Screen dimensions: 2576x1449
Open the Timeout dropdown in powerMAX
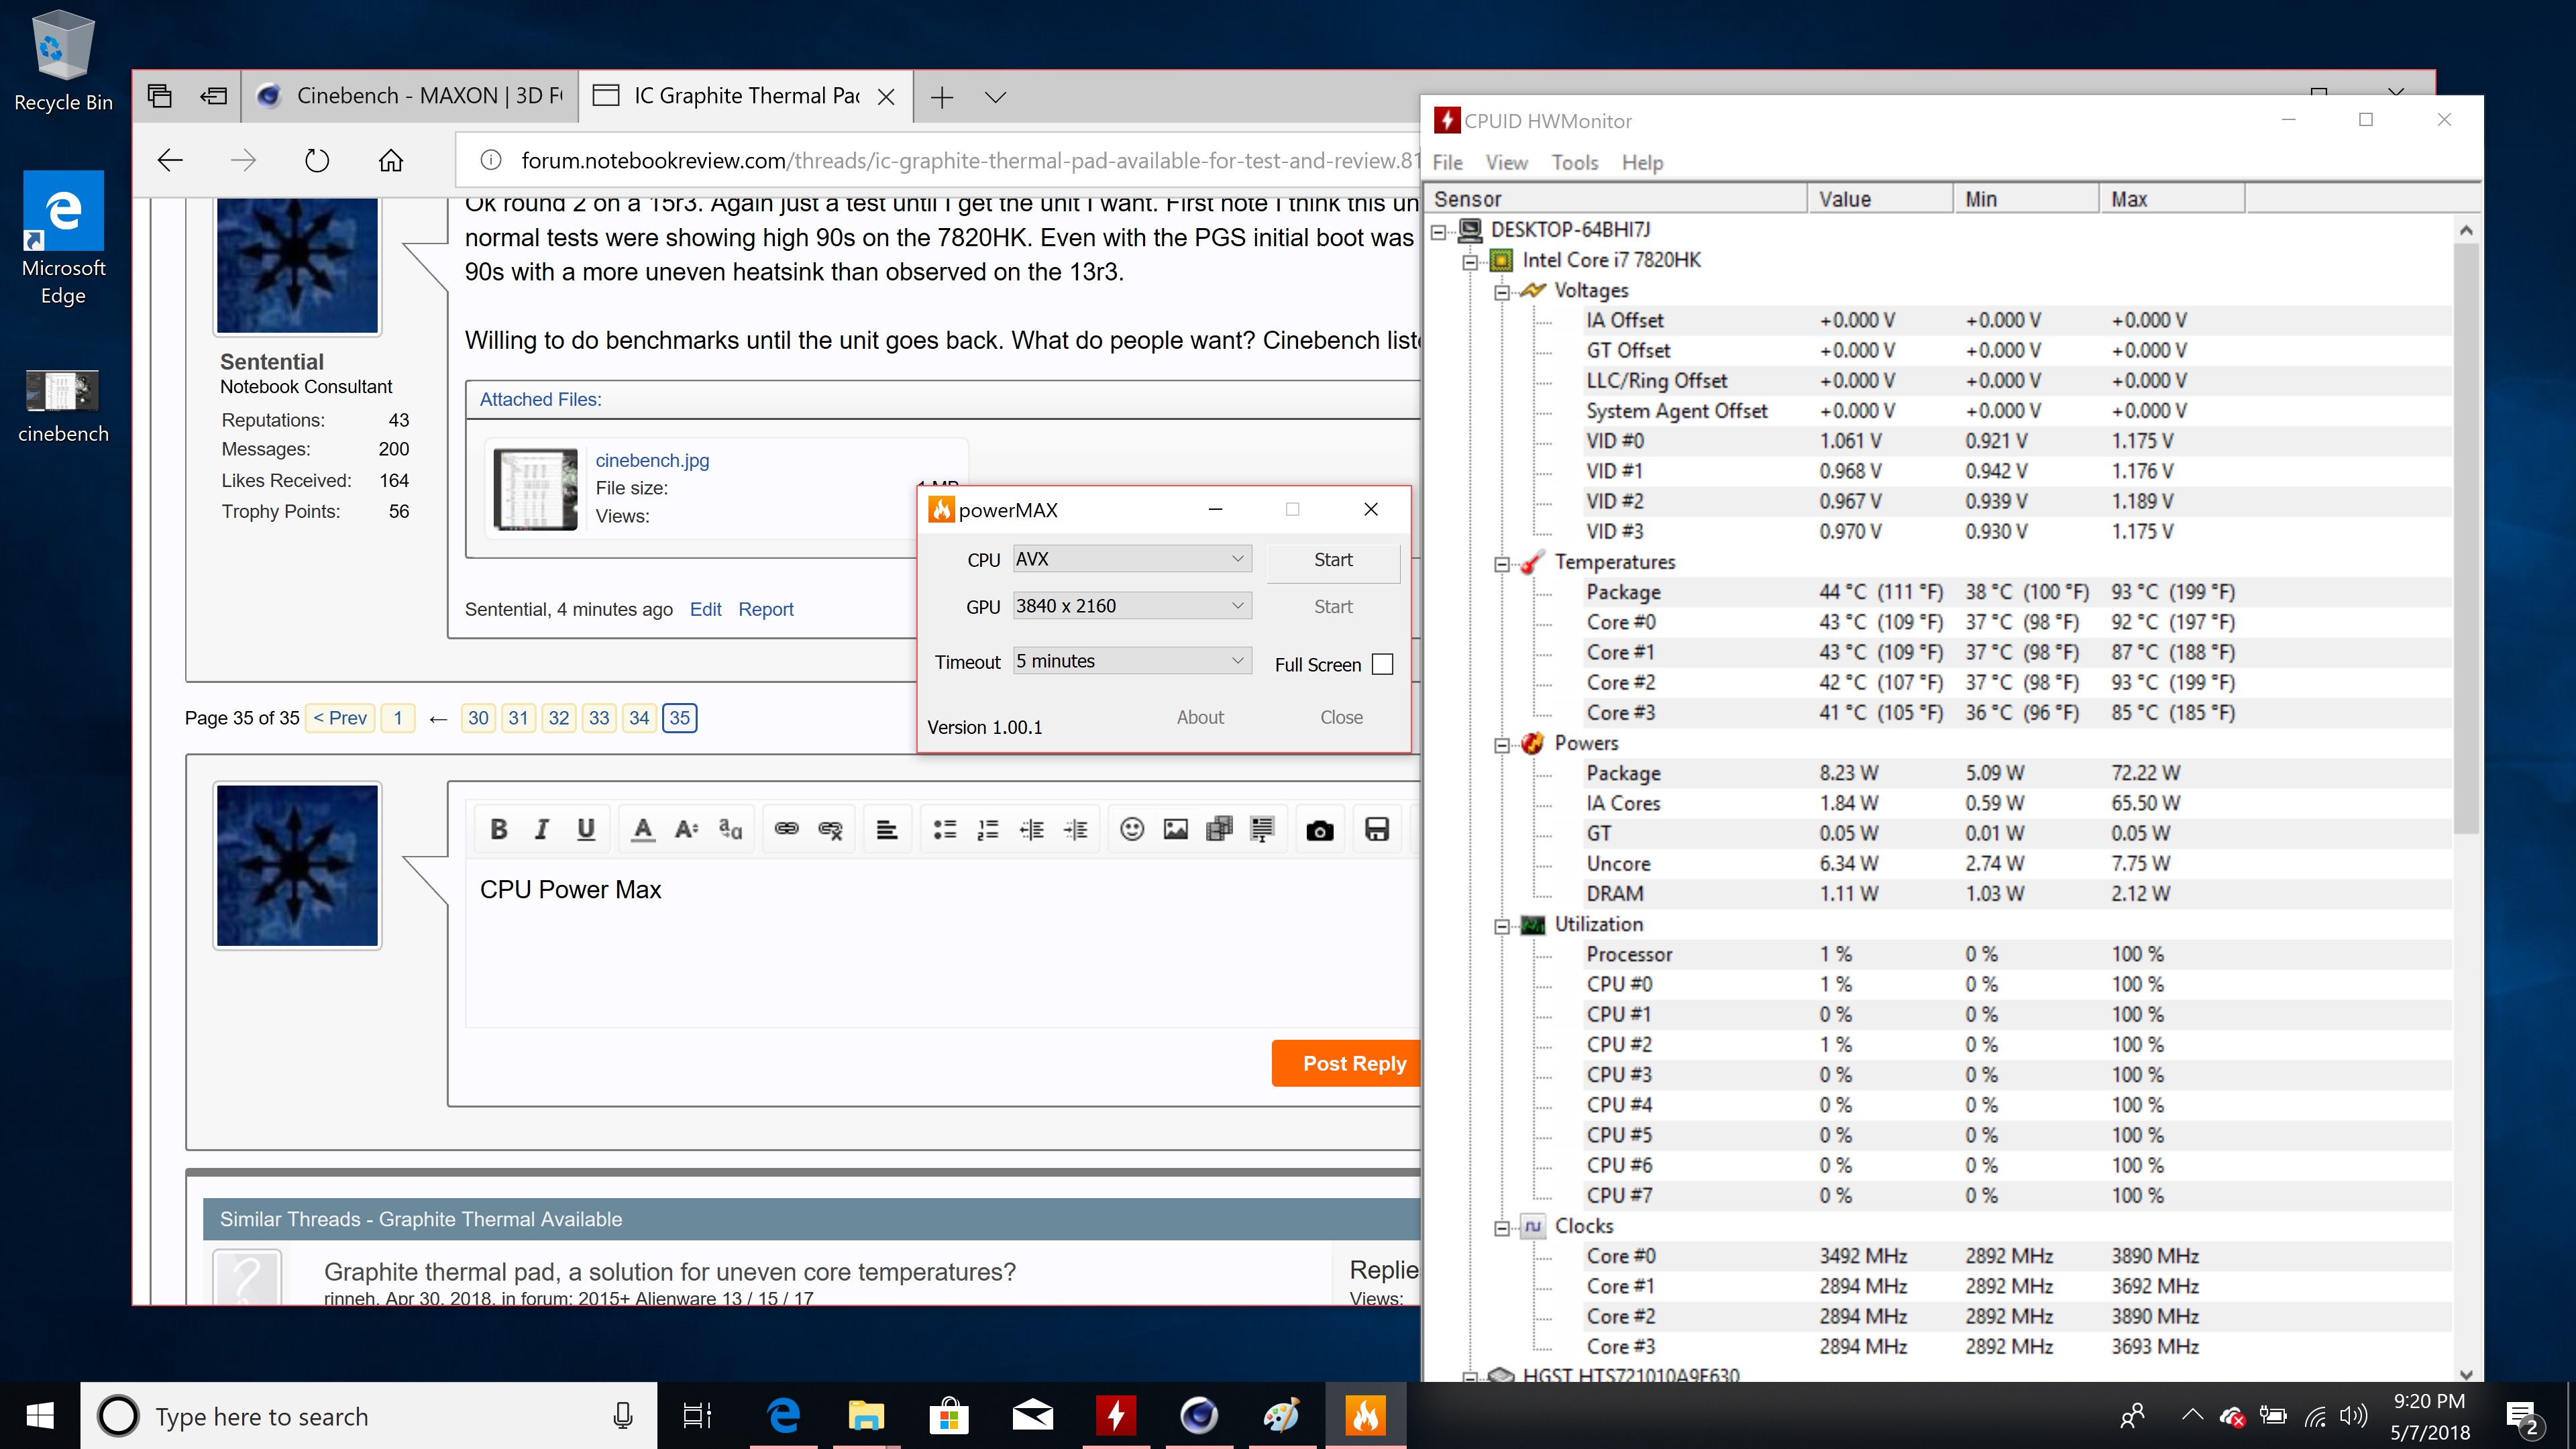(1132, 661)
